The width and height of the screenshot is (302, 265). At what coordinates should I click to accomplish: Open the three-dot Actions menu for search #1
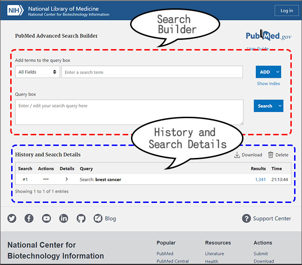[46, 179]
